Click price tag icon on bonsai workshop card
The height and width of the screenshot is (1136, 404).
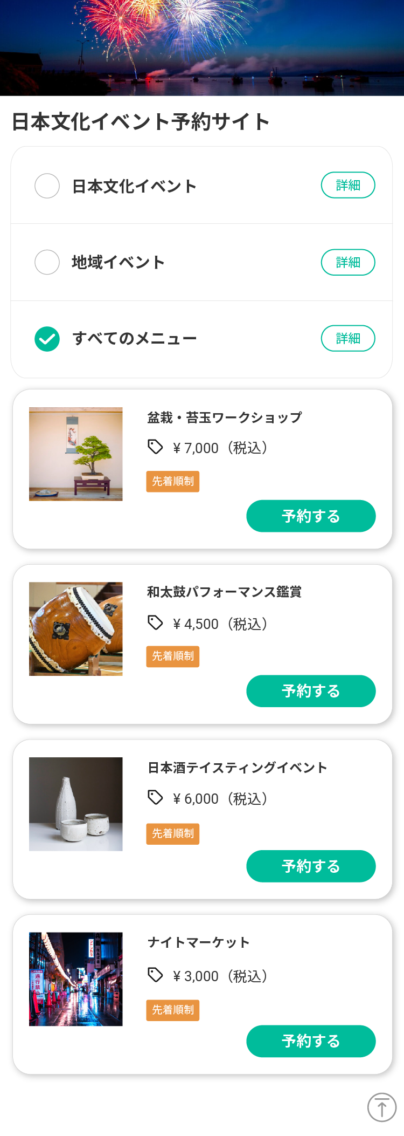click(155, 447)
